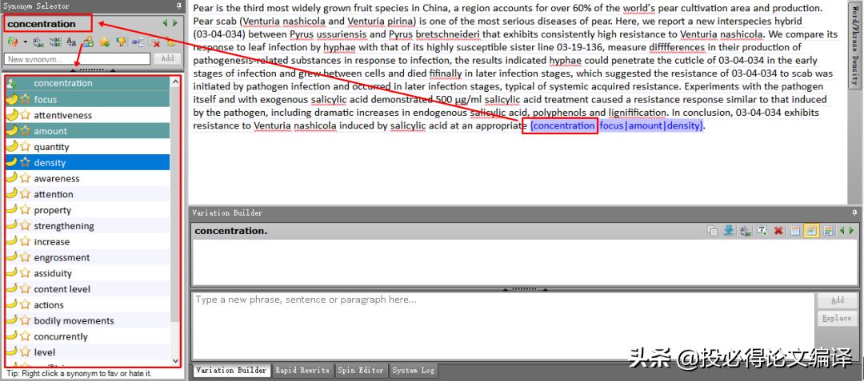
Task: Select synonym 'assiduity'
Action: click(87, 273)
